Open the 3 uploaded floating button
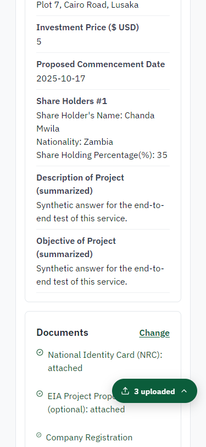206x447 pixels. (154, 391)
